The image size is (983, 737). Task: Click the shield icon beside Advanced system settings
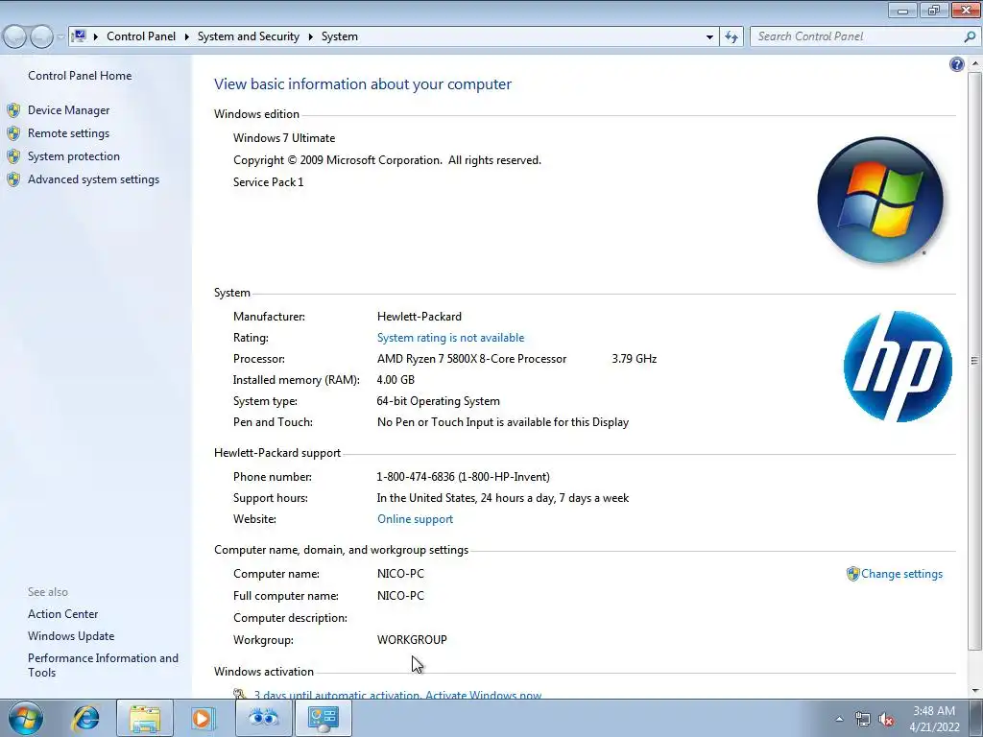[13, 179]
